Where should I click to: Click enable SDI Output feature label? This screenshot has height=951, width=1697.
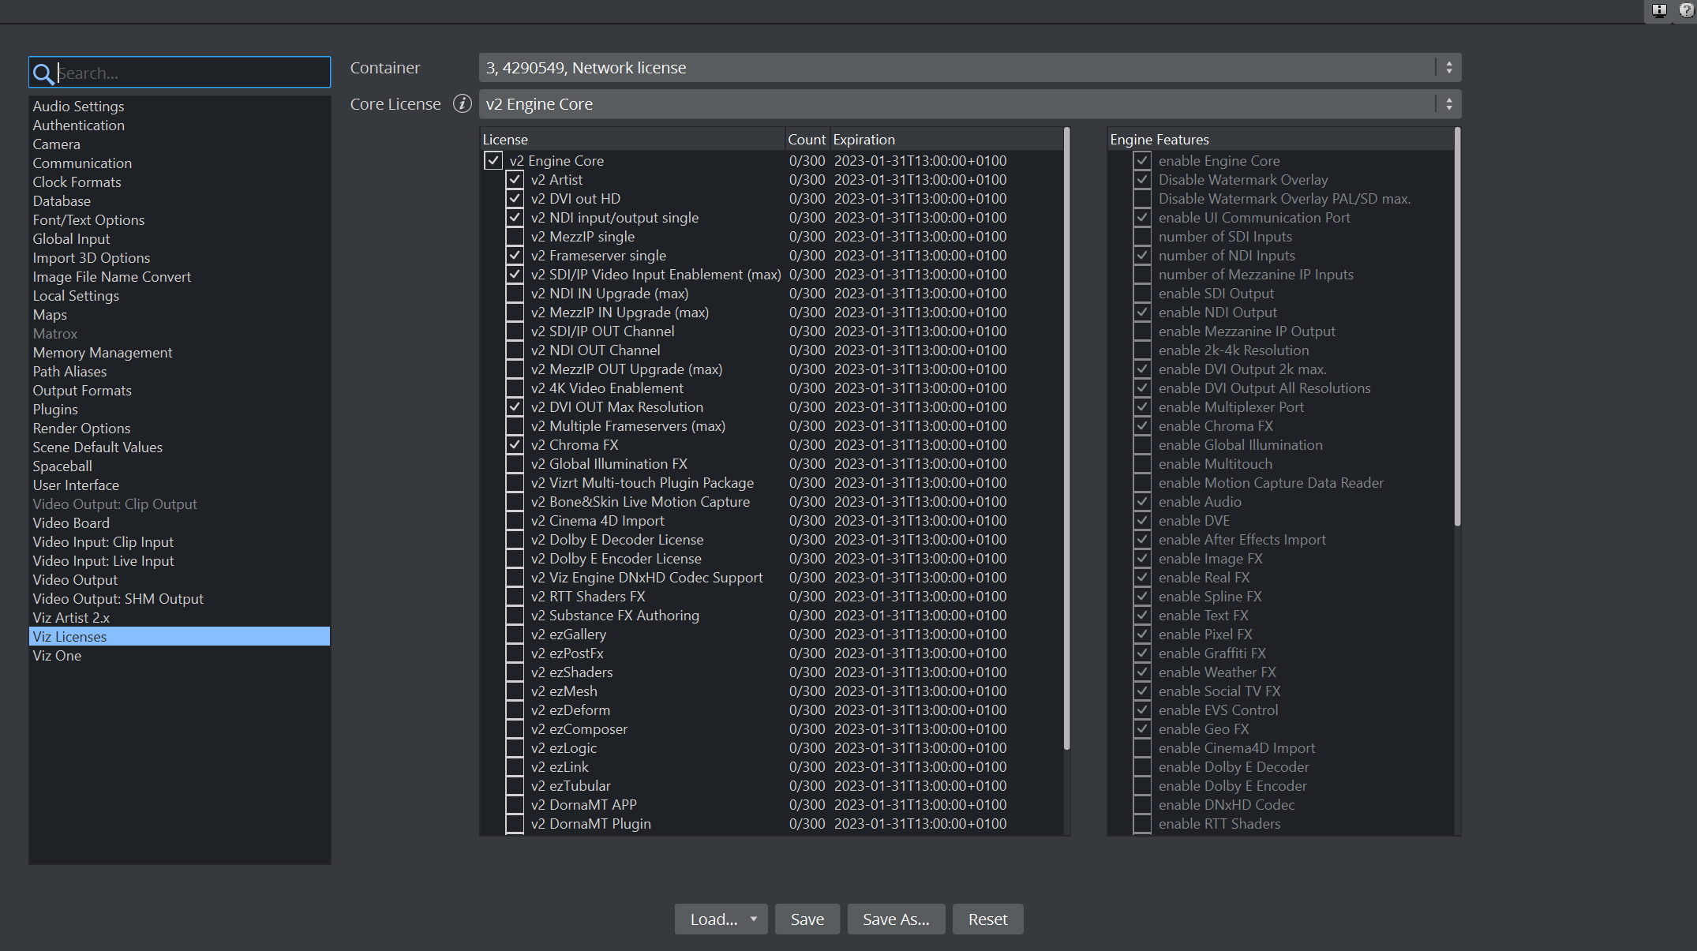click(x=1216, y=294)
